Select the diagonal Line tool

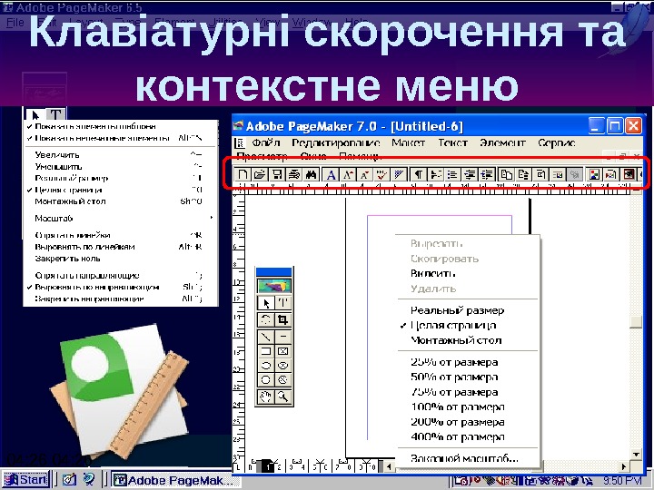(x=265, y=337)
